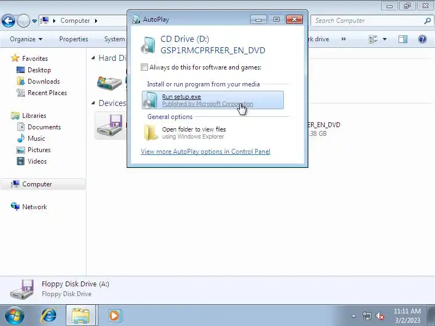435x326 pixels.
Task: Click Properties in the Explorer toolbar
Action: point(73,39)
